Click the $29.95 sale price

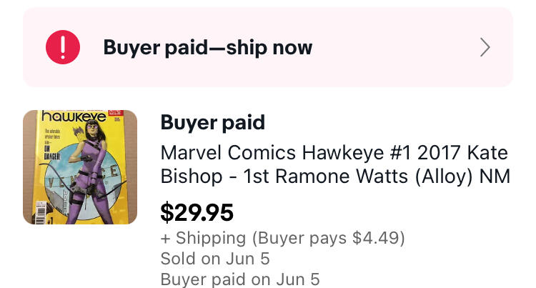pyautogui.click(x=197, y=212)
